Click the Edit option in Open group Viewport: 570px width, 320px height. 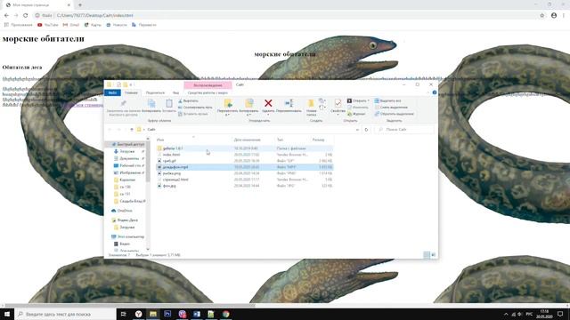pos(358,108)
